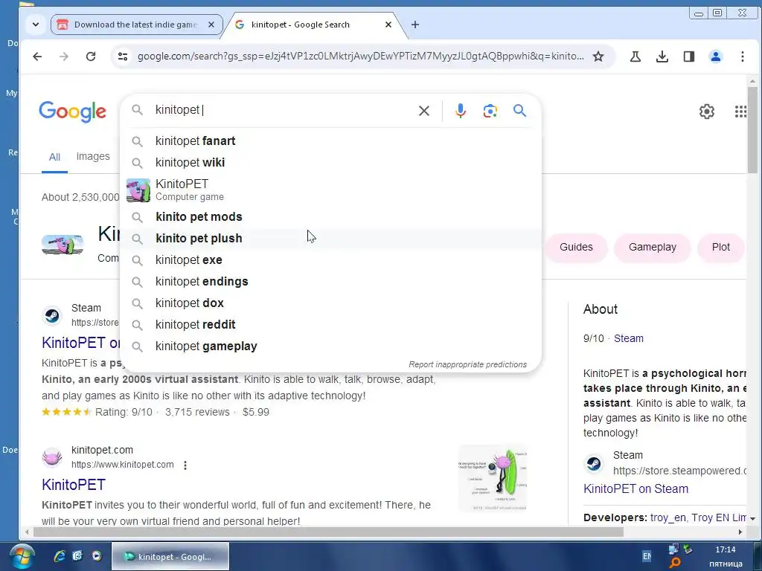Select the kinitopet endings suggestion
This screenshot has width=762, height=571.
[x=330, y=282]
